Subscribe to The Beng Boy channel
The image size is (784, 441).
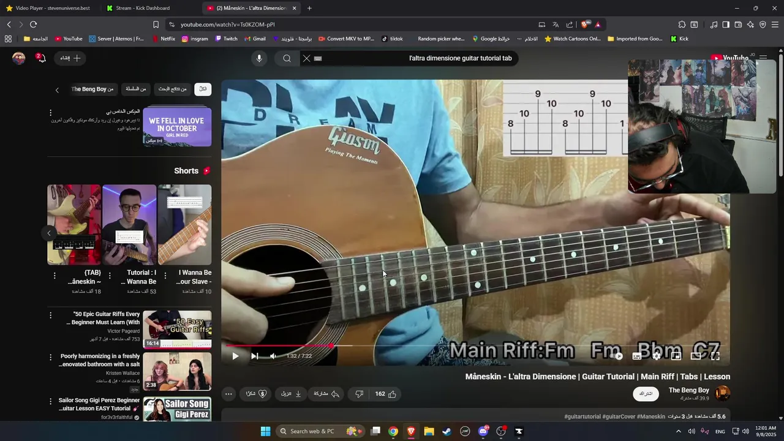[646, 394]
